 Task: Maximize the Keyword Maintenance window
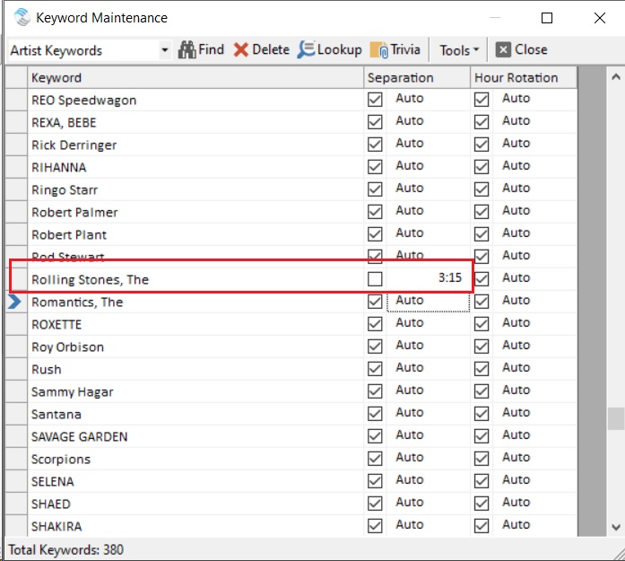tap(547, 18)
